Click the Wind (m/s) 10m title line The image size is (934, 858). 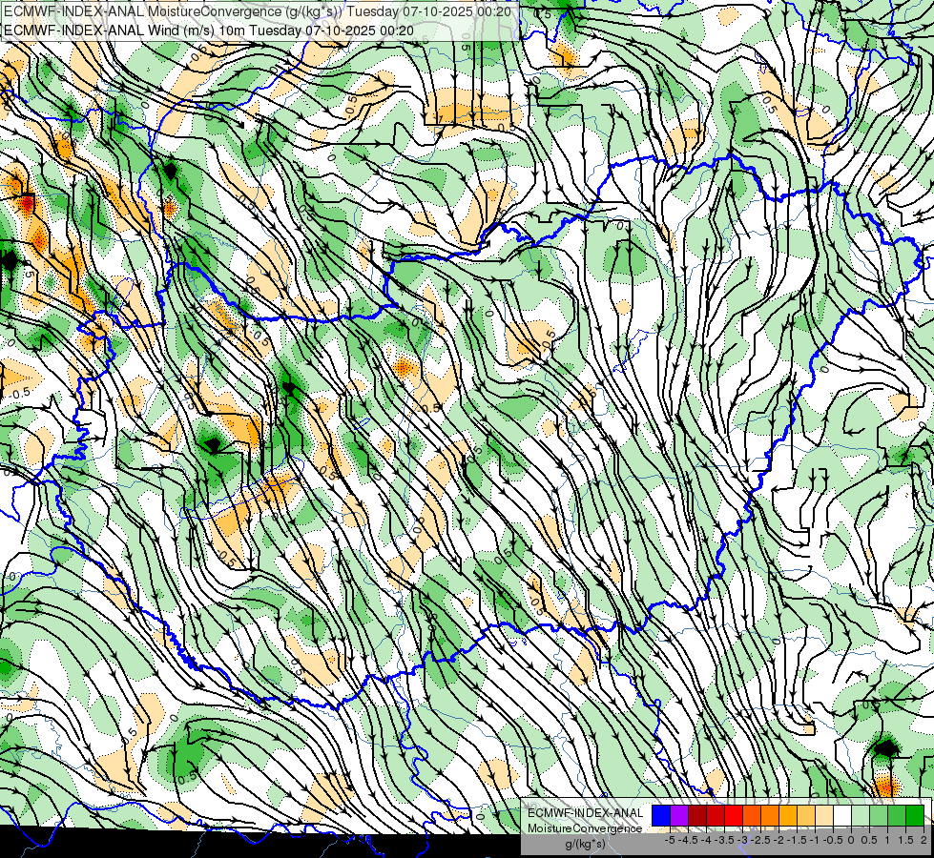(209, 31)
